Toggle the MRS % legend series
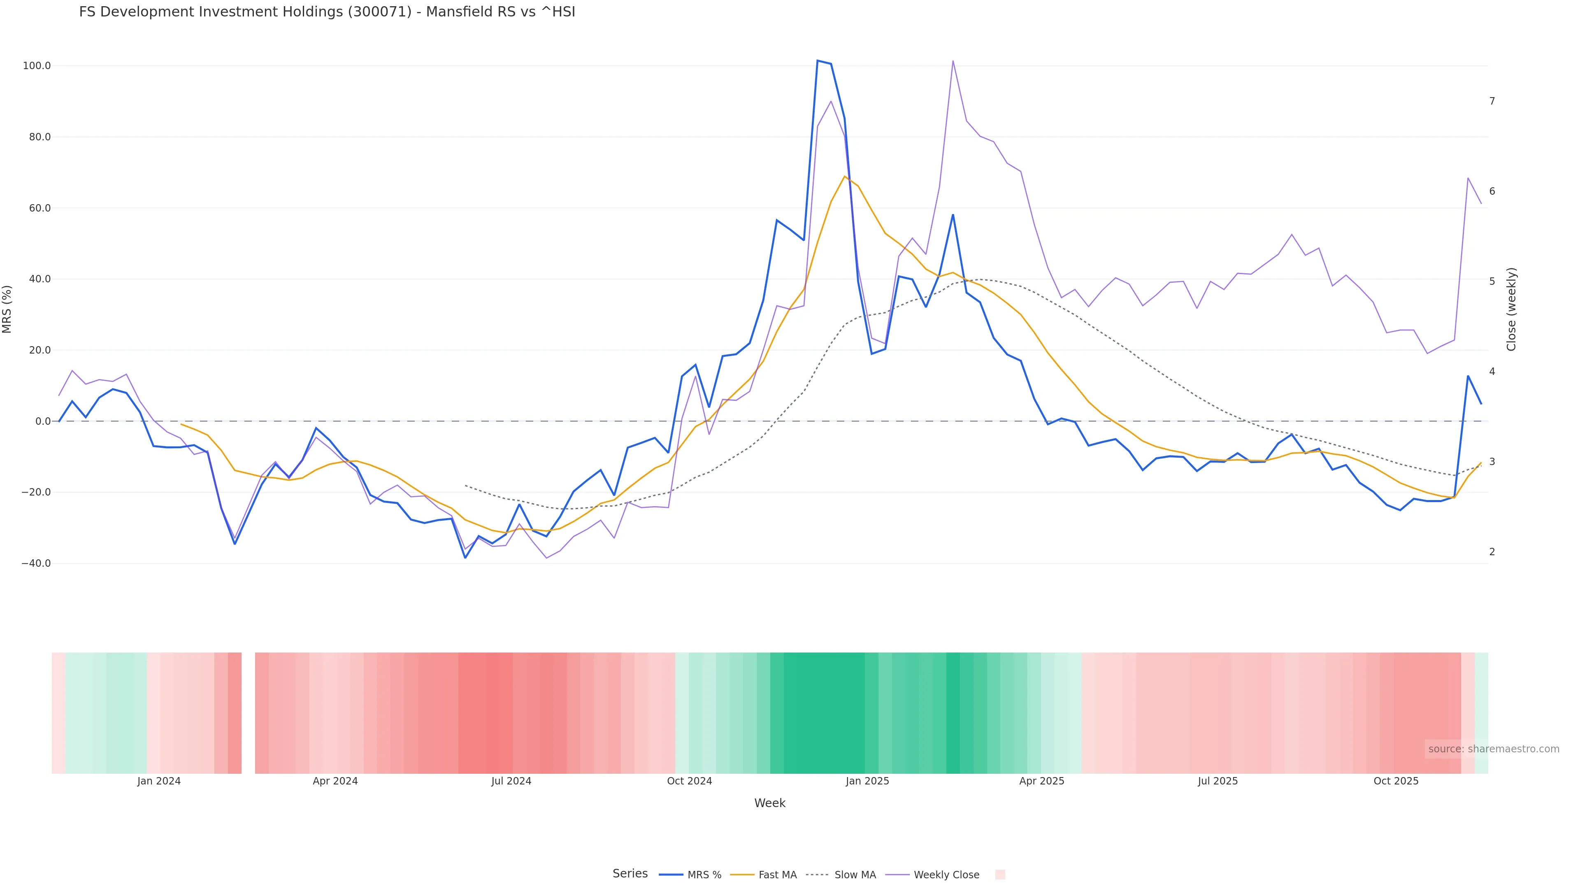 [704, 875]
